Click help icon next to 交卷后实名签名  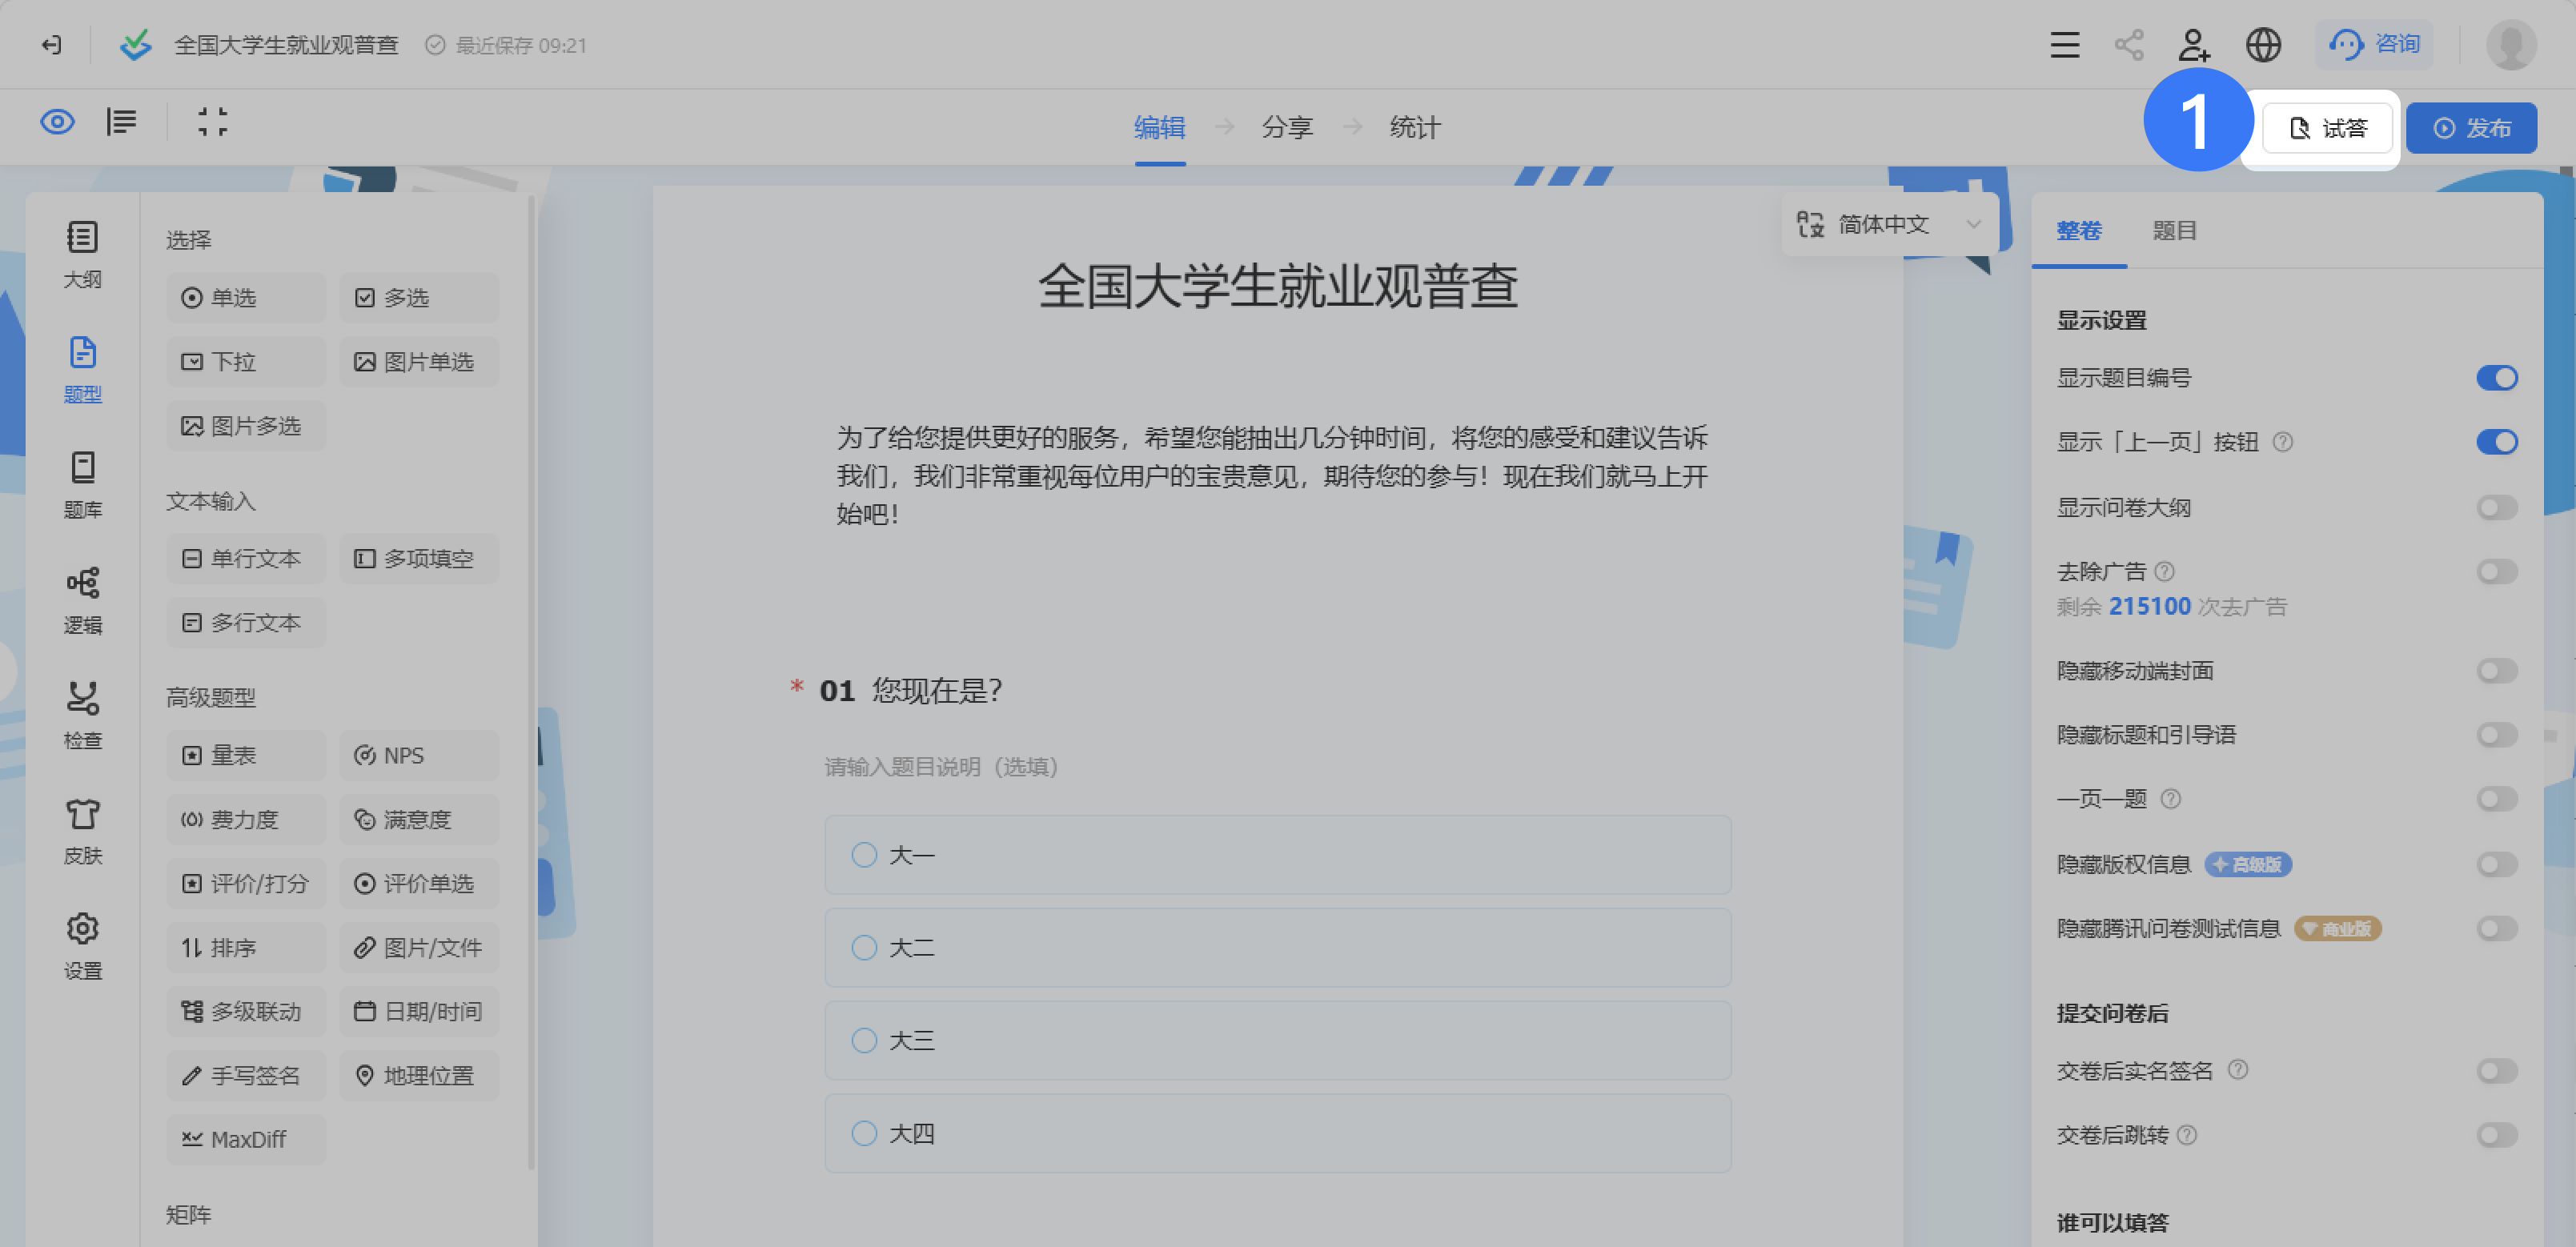pos(2238,1070)
